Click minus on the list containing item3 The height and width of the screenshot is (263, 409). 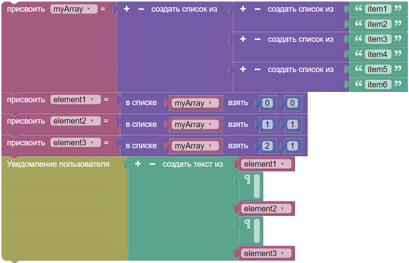[x=258, y=39]
